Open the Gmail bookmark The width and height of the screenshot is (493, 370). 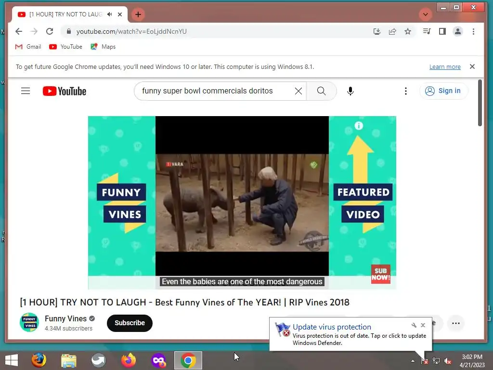click(28, 47)
